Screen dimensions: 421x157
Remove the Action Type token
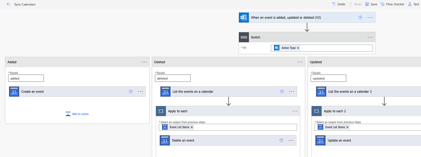(298, 48)
